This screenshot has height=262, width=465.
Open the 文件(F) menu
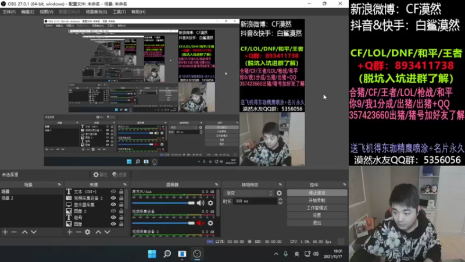[x=9, y=12]
